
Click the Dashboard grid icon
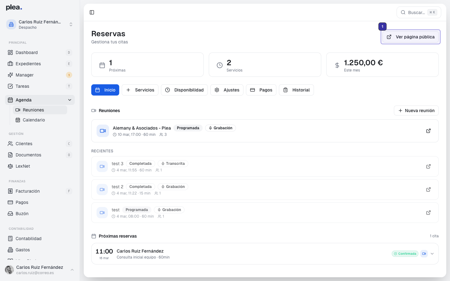[x=10, y=52]
